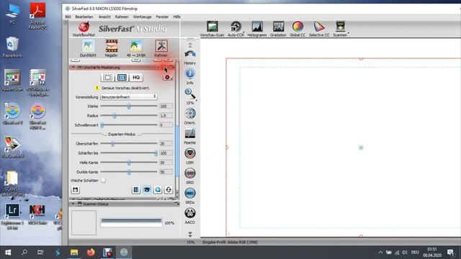The height and width of the screenshot is (259, 461).
Task: Select the Pipette tool
Action: tap(190, 136)
